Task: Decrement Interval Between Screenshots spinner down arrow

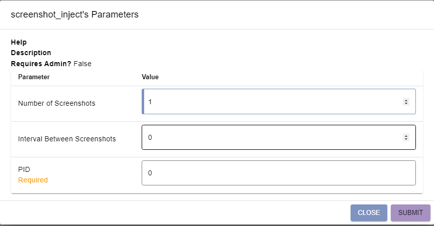Action: pos(406,139)
